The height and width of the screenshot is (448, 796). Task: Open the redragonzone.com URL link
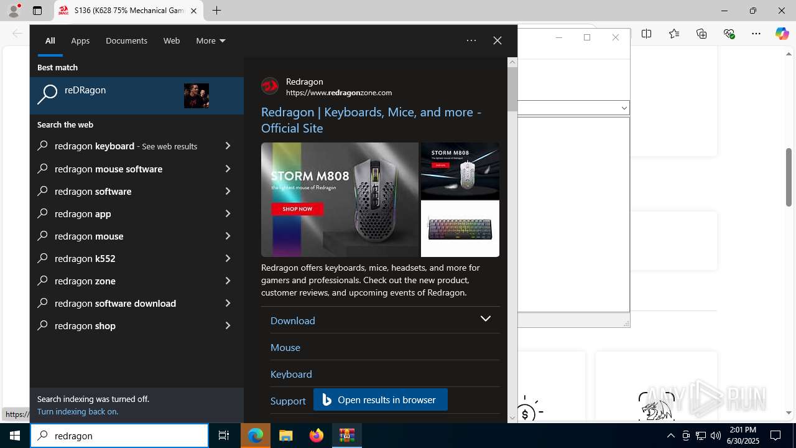point(339,93)
